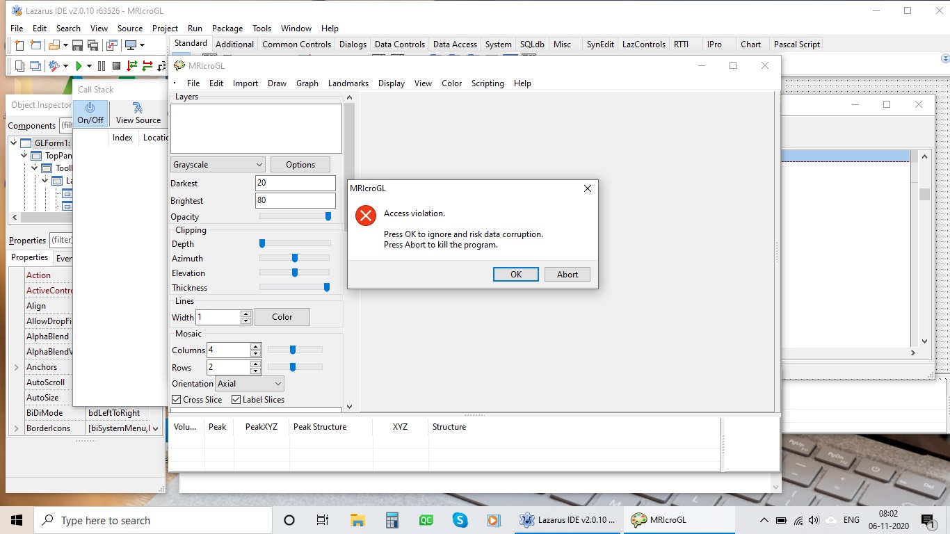Click the Darkest value input field
The height and width of the screenshot is (534, 950).
click(x=295, y=183)
